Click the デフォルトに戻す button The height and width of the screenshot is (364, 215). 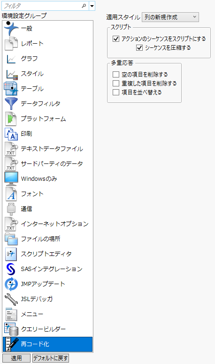click(51, 358)
